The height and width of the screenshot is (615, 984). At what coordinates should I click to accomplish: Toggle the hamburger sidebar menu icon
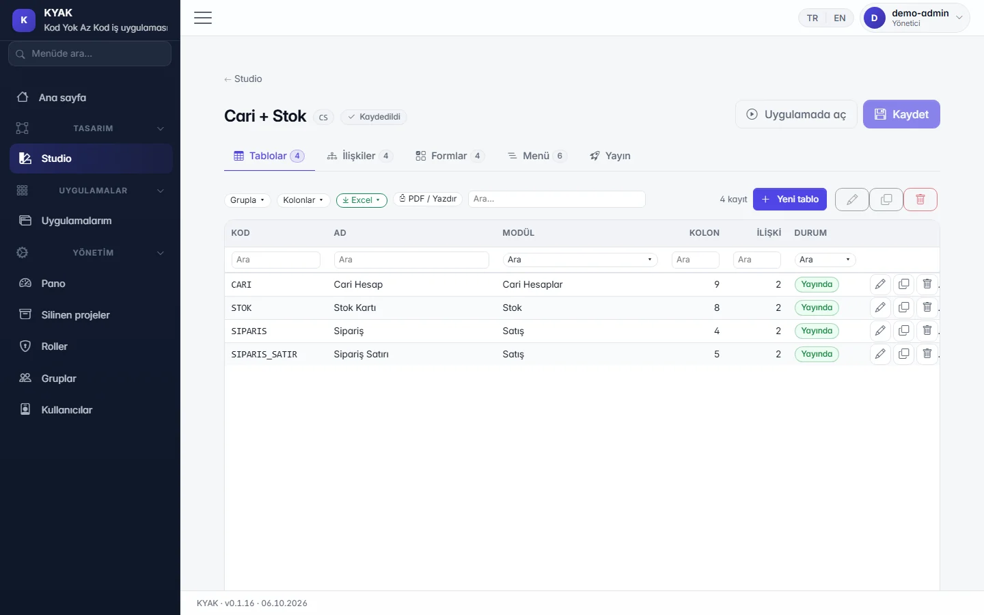pos(203,18)
